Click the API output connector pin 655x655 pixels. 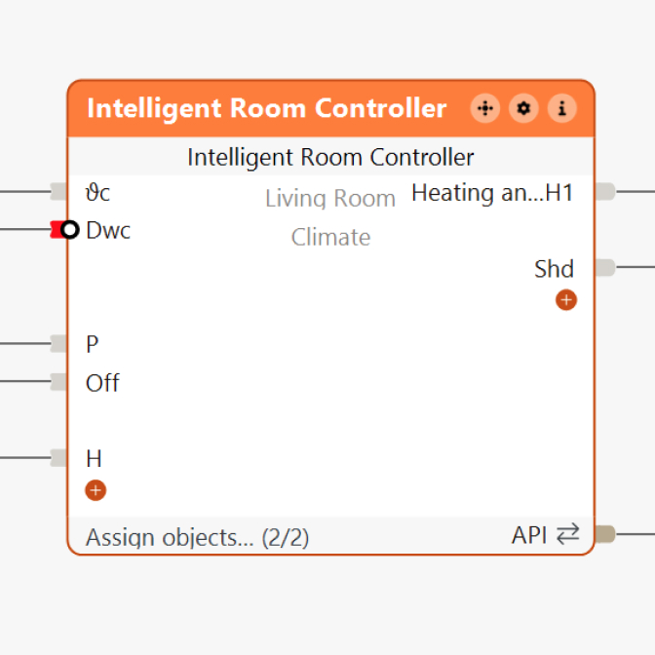pyautogui.click(x=604, y=534)
